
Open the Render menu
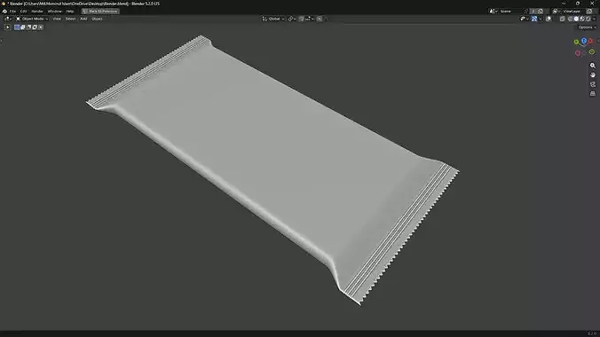(x=37, y=12)
